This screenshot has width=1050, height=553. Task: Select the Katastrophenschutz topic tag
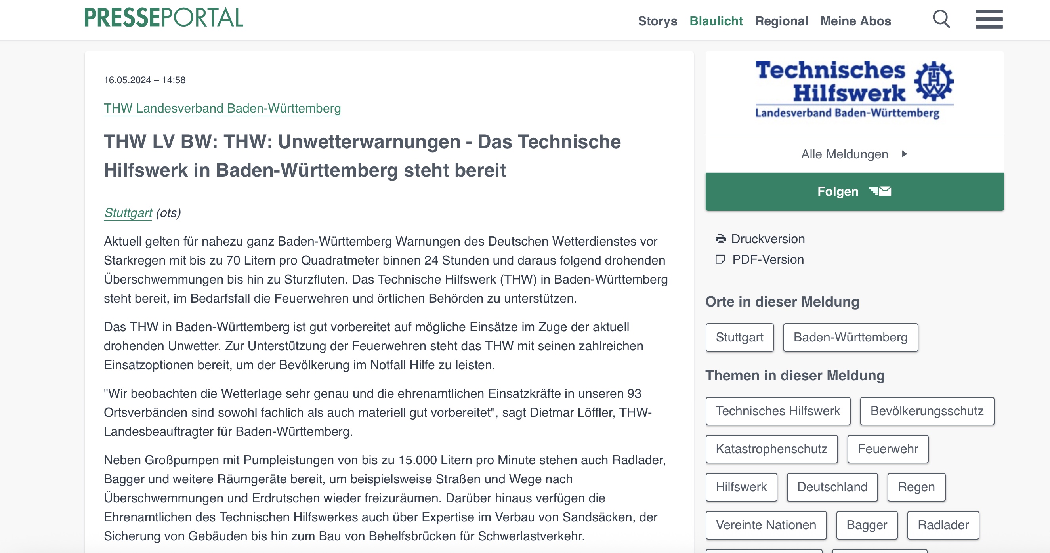[x=771, y=449]
